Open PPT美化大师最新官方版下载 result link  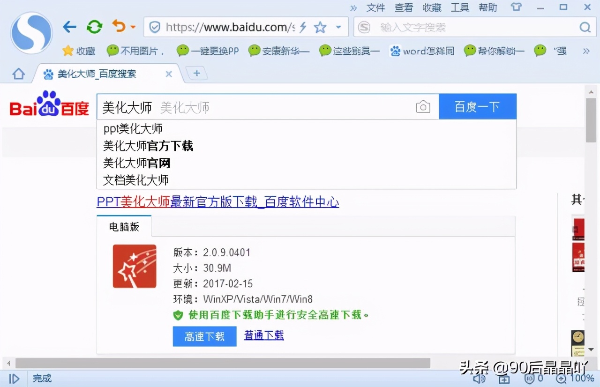[218, 202]
